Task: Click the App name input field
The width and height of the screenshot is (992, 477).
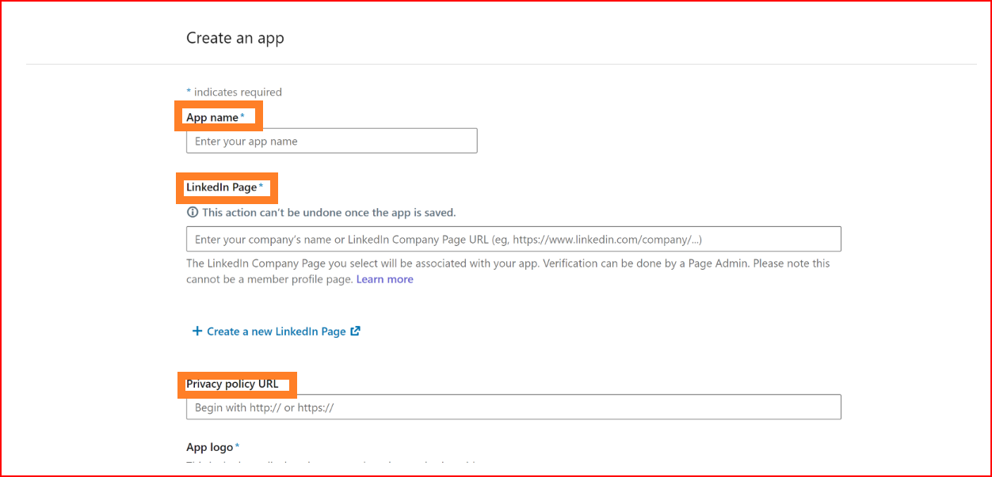Action: [x=331, y=141]
